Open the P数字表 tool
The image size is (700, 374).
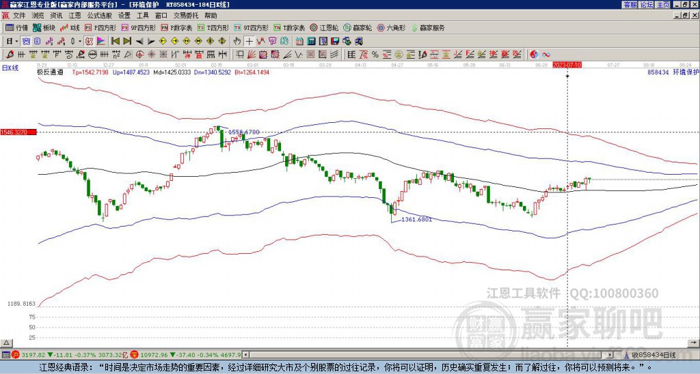(x=176, y=27)
